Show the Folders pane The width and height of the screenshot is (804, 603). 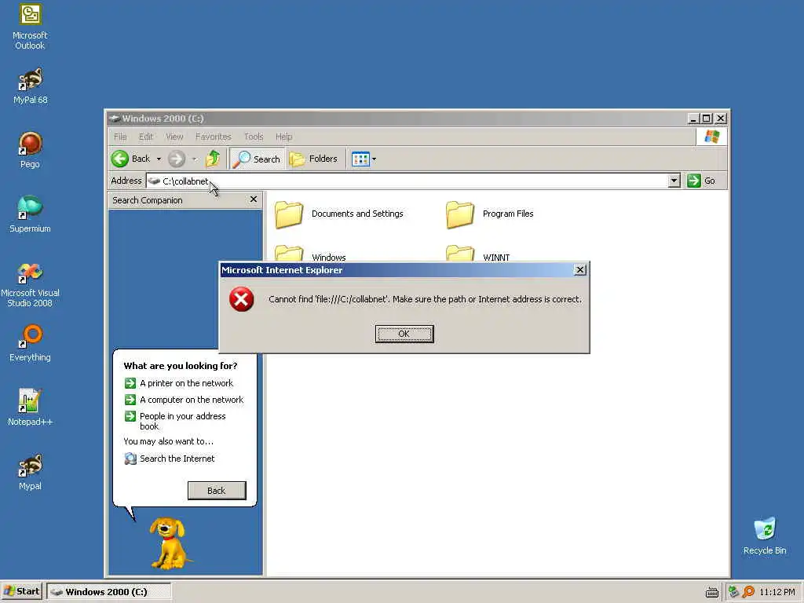tap(314, 159)
